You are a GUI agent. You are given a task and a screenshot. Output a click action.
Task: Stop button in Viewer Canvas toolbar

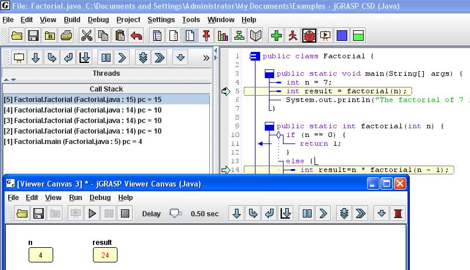click(125, 213)
